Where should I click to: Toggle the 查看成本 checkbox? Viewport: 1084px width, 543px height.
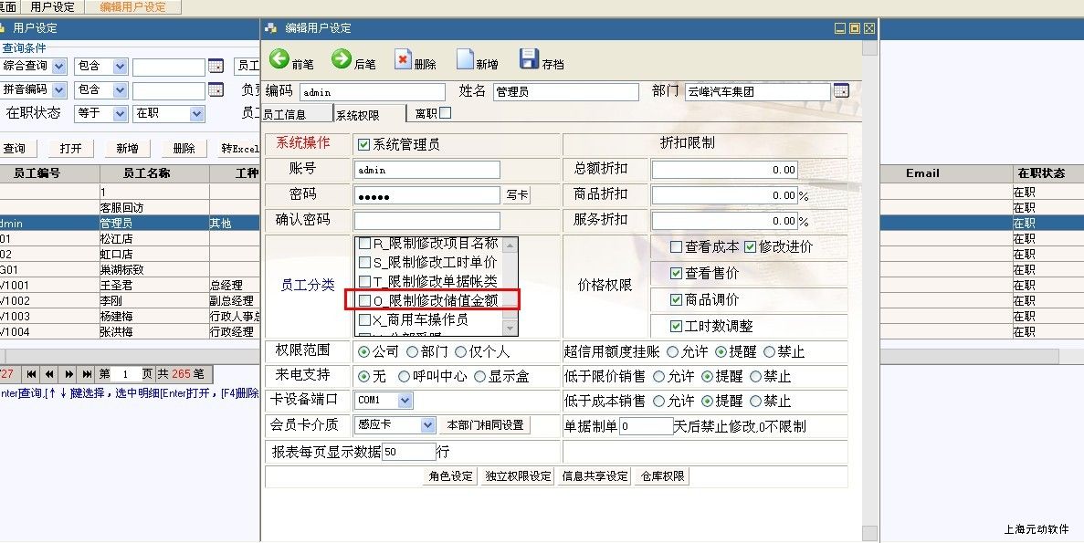[x=677, y=246]
